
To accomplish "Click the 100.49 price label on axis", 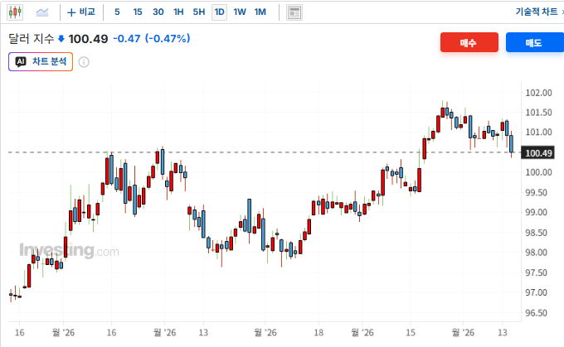I will (538, 153).
